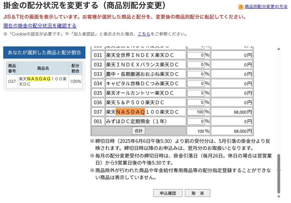Screen dimensions: 291x203
Task: Open 商品別配分変更の方法 help link
Action: tap(266, 7)
